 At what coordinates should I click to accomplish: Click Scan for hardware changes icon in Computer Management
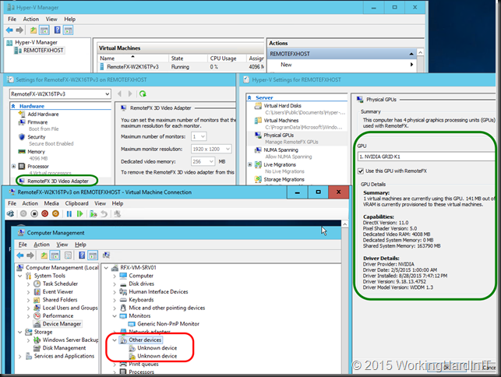106,255
